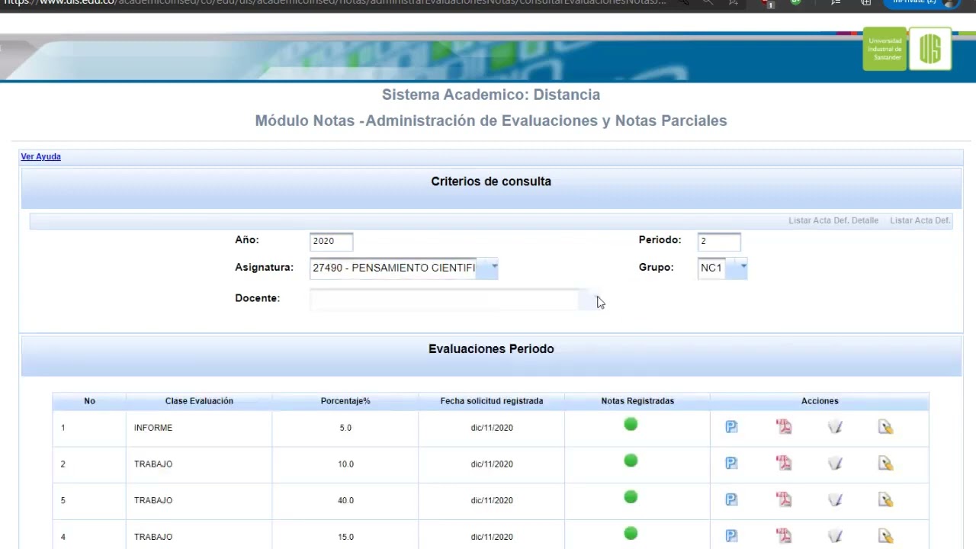Click the edit document icon in the 40.0 TRABAJO row
This screenshot has width=976, height=549.
tap(885, 500)
